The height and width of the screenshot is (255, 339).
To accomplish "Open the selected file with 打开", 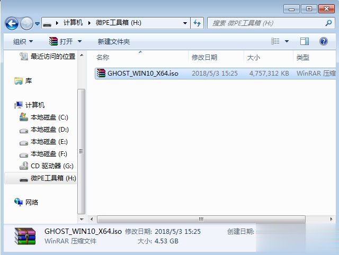I will pyautogui.click(x=66, y=41).
